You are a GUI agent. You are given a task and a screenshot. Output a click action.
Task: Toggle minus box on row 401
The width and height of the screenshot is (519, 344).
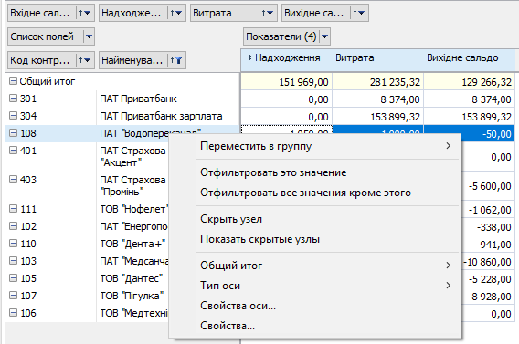pos(13,151)
